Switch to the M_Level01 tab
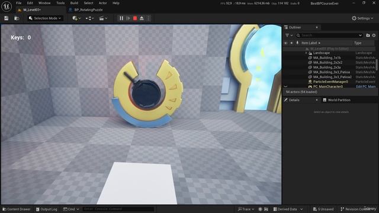This screenshot has height=213, width=379. (x=31, y=10)
